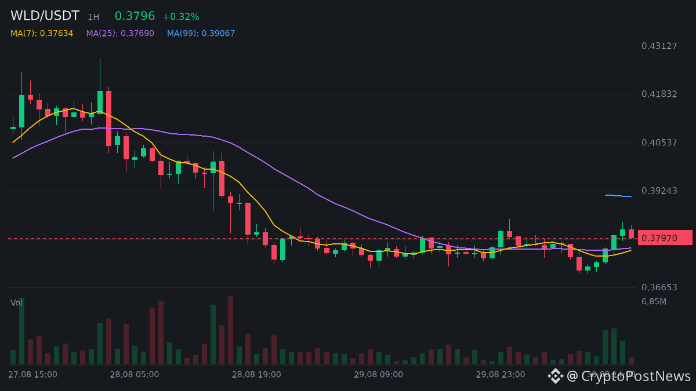Click the 28.08 05:00 time label
This screenshot has height=391, width=696.
pyautogui.click(x=135, y=375)
